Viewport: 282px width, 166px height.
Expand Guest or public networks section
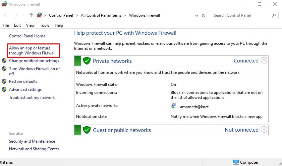click(264, 130)
